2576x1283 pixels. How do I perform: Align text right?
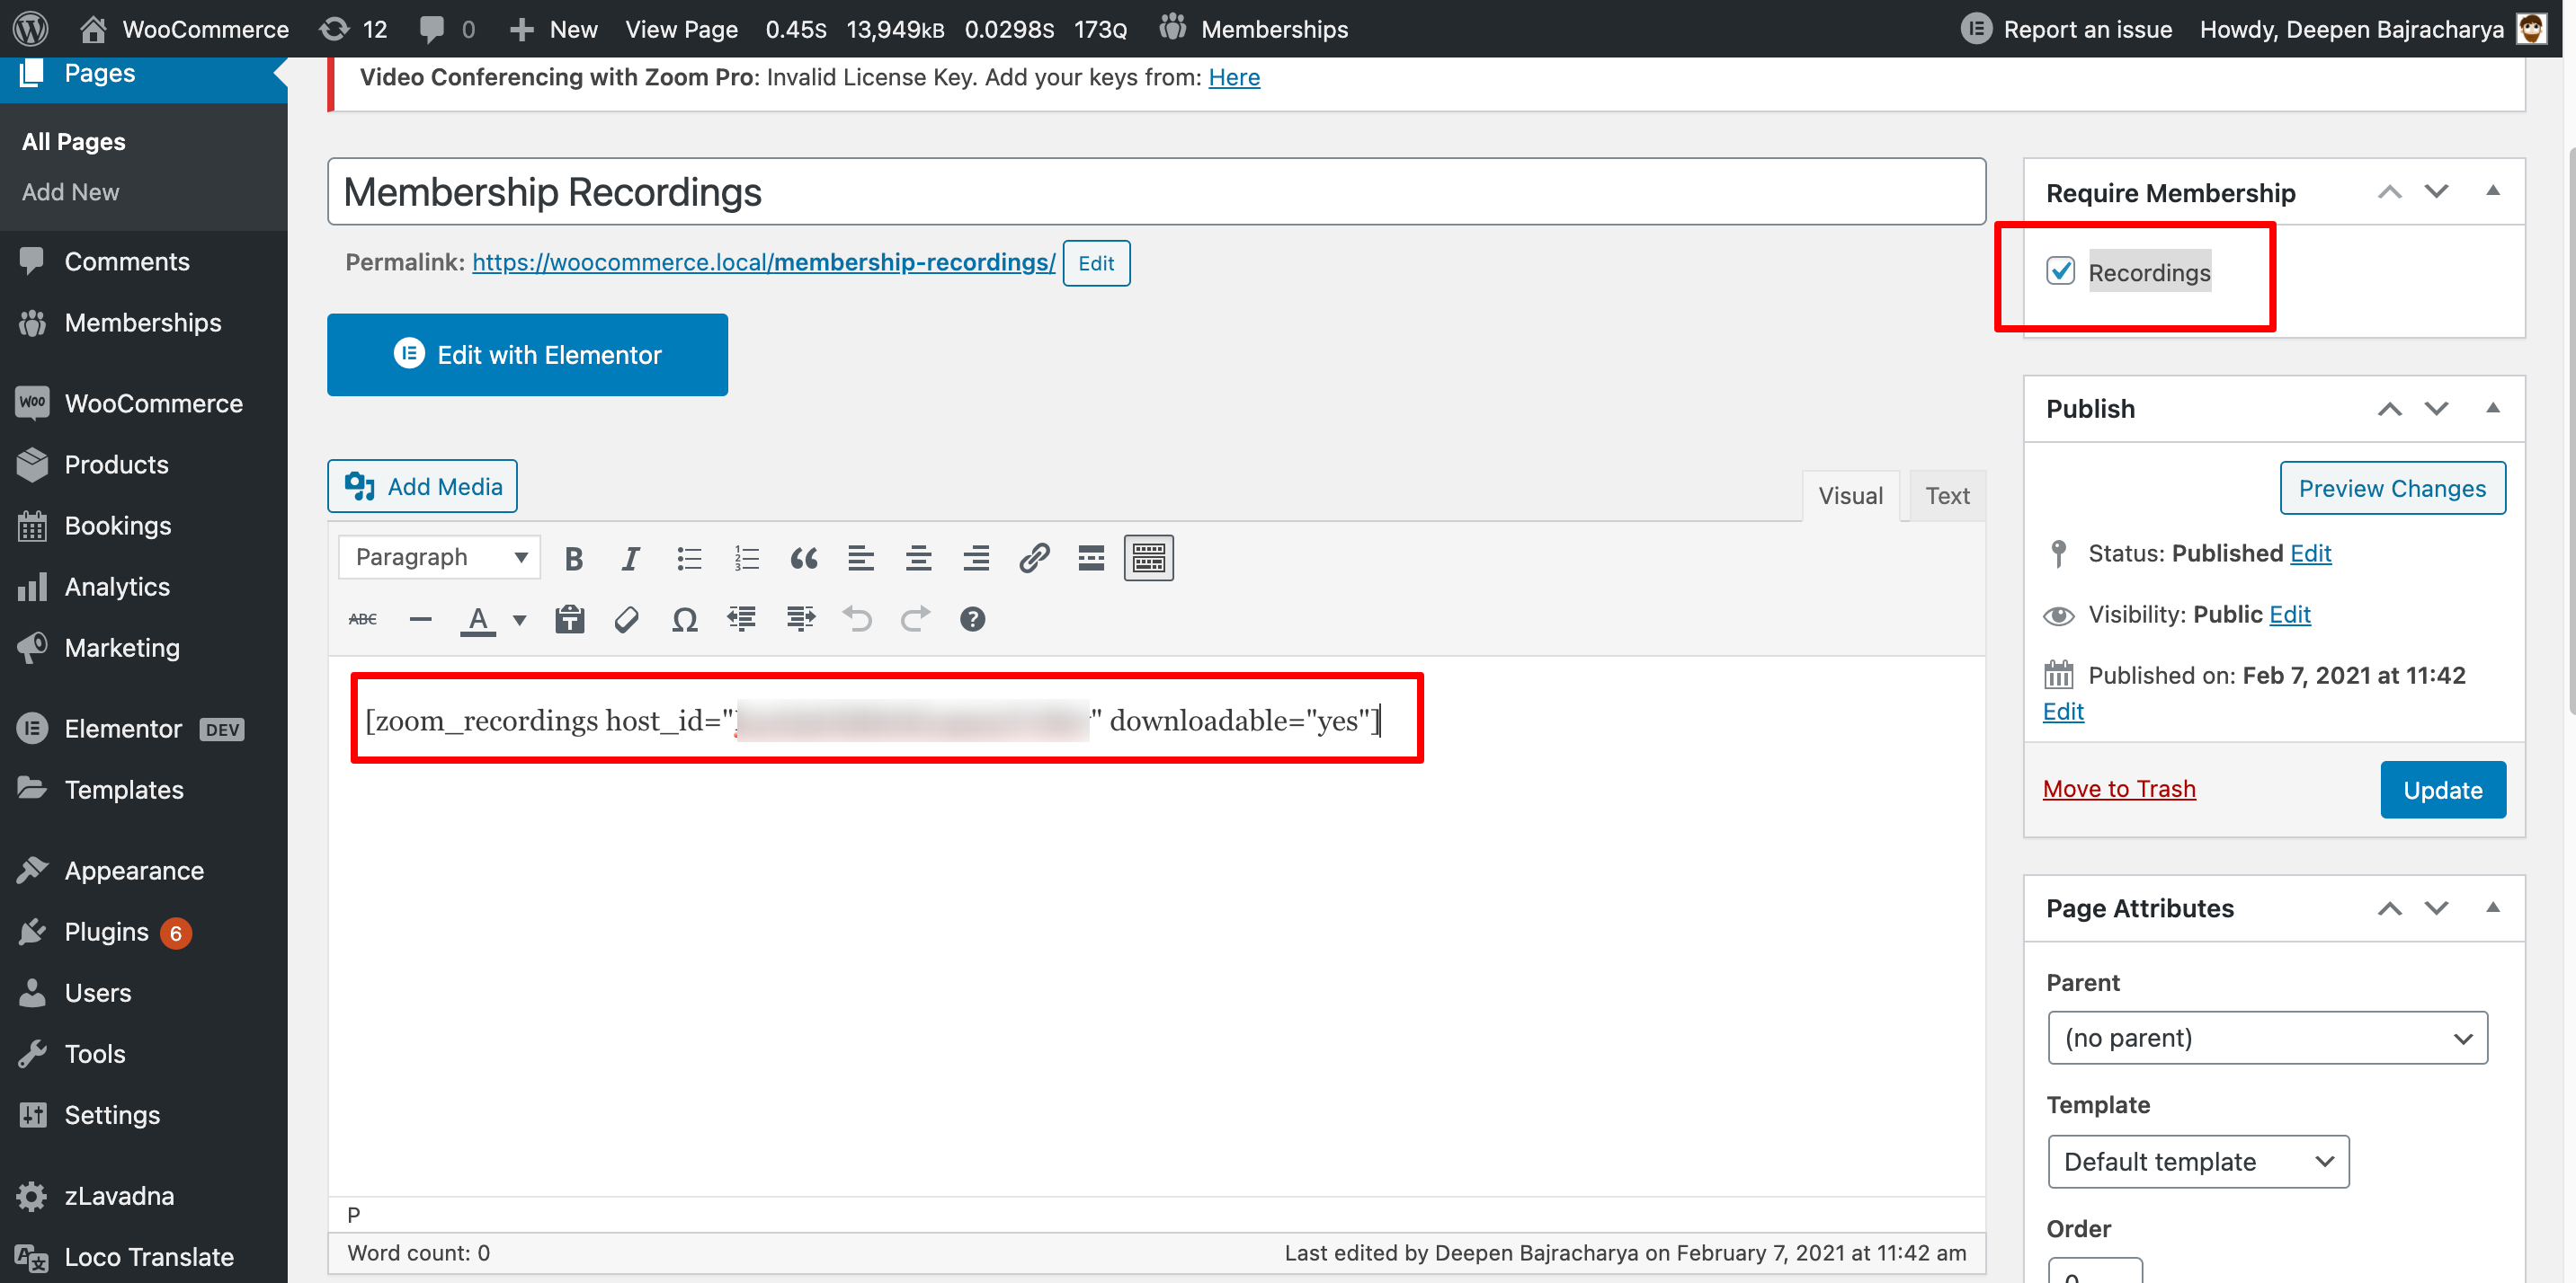coord(976,558)
